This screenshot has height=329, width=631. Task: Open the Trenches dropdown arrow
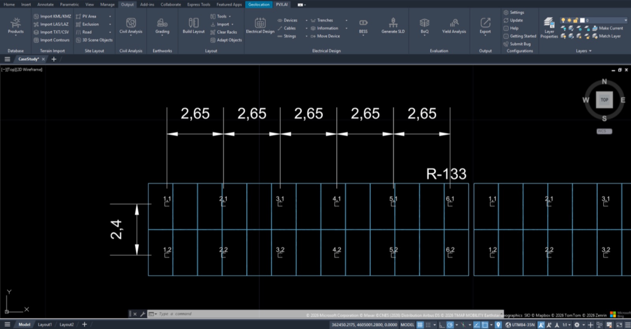(x=346, y=20)
